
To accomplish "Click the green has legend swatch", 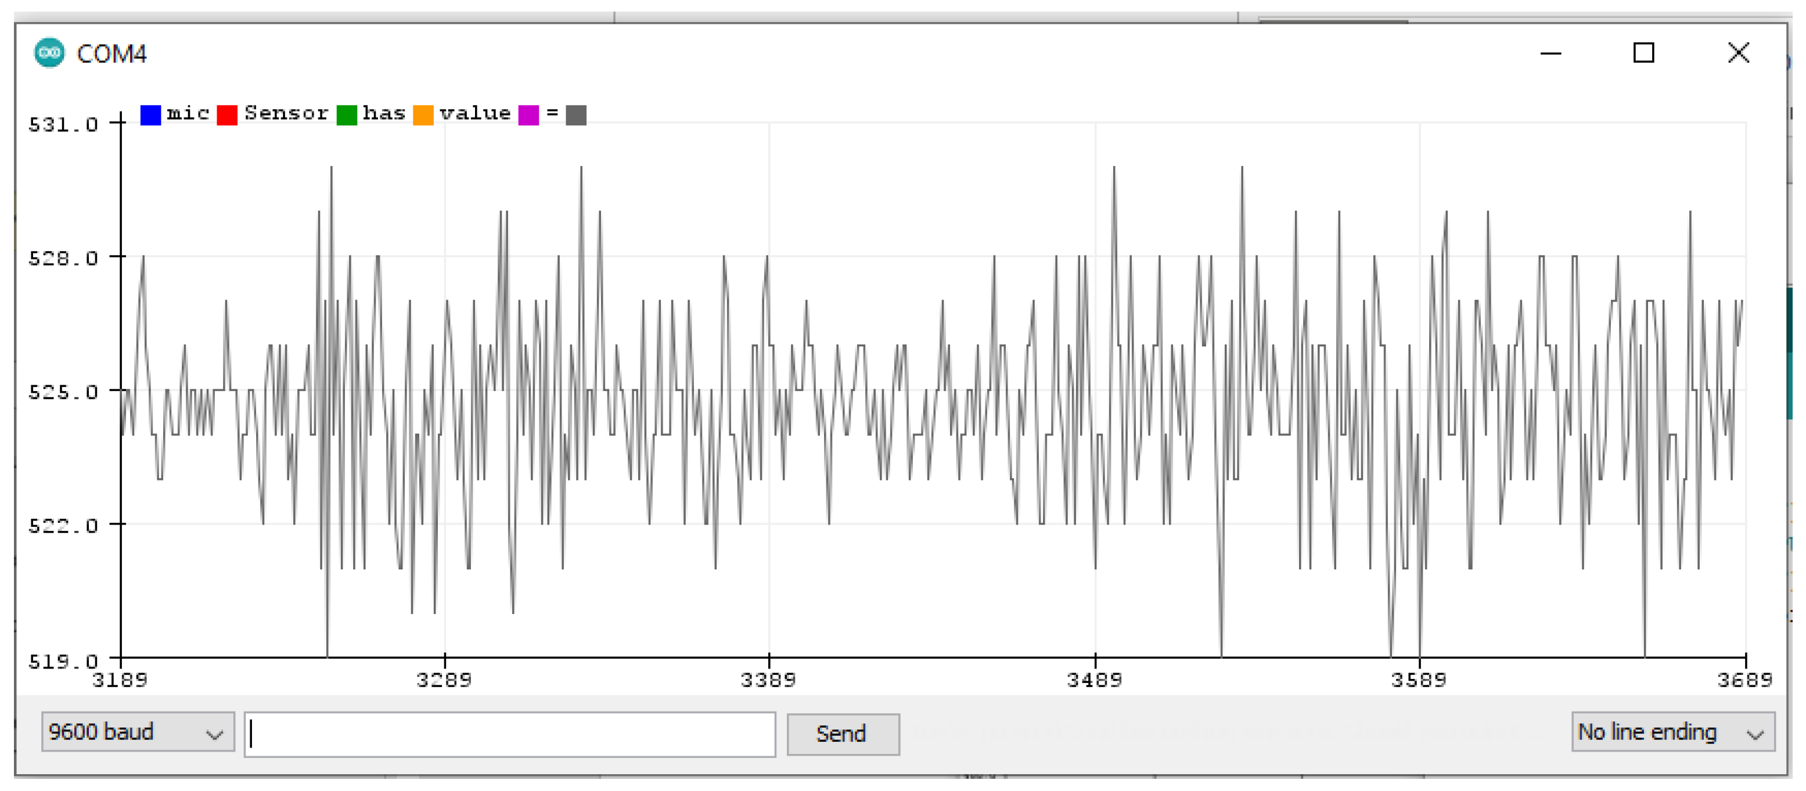I will (x=346, y=114).
